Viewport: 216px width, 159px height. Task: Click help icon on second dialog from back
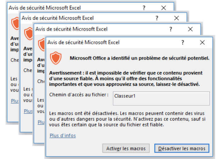click(x=157, y=18)
